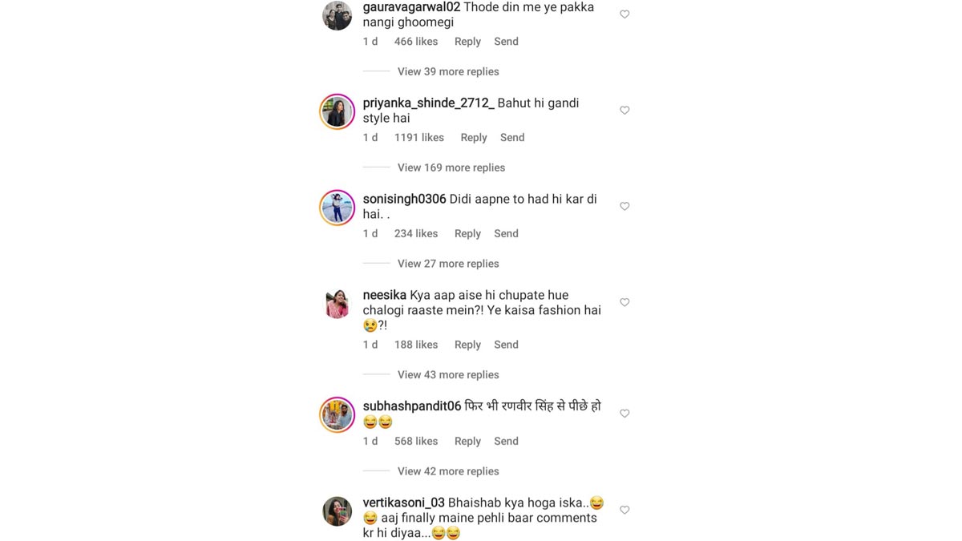Screen dimensions: 962x541
Task: Expand replies via View 42 more replies
Action: (x=447, y=470)
